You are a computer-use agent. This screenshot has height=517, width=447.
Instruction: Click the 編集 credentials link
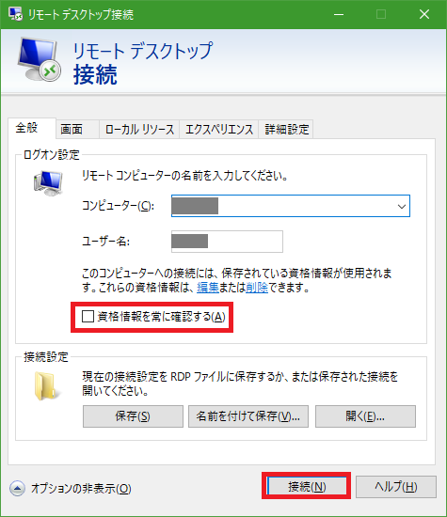pyautogui.click(x=208, y=288)
